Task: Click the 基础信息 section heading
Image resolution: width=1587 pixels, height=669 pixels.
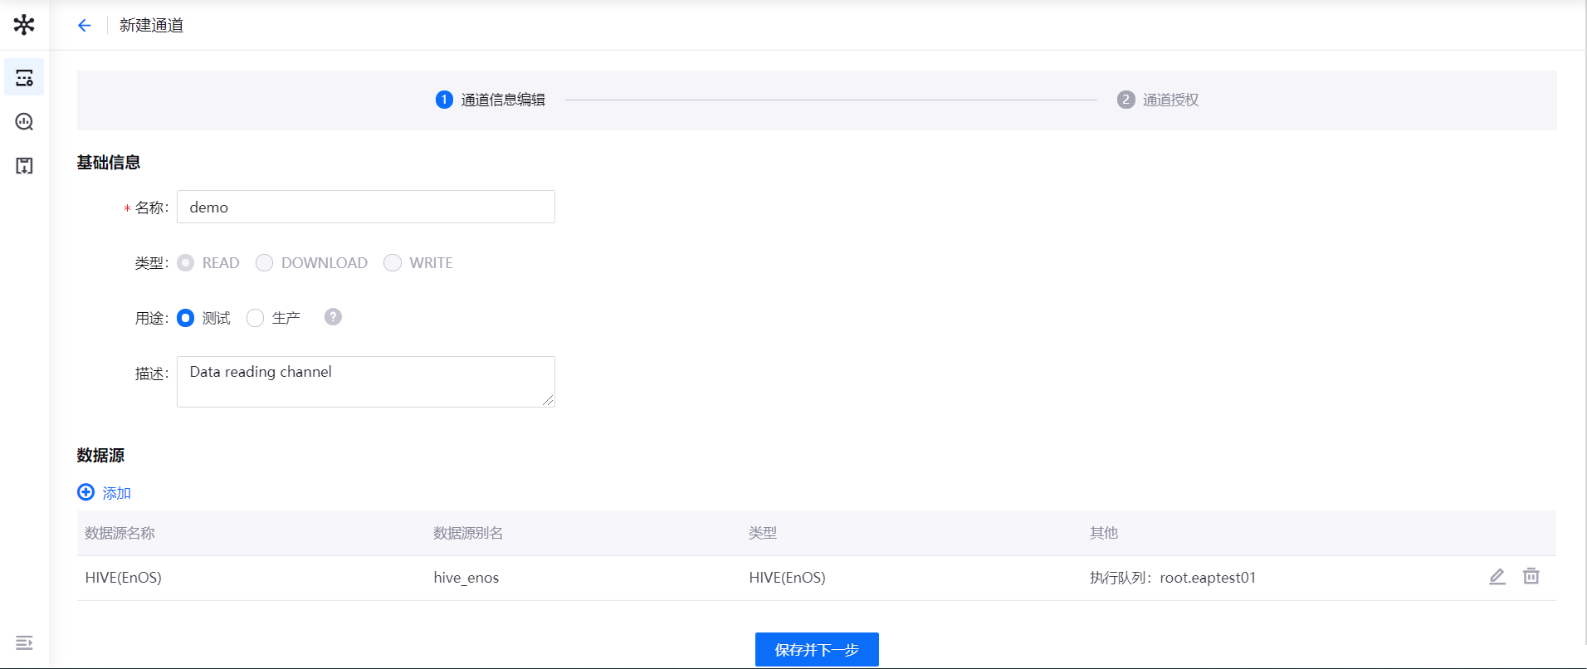Action: tap(109, 163)
